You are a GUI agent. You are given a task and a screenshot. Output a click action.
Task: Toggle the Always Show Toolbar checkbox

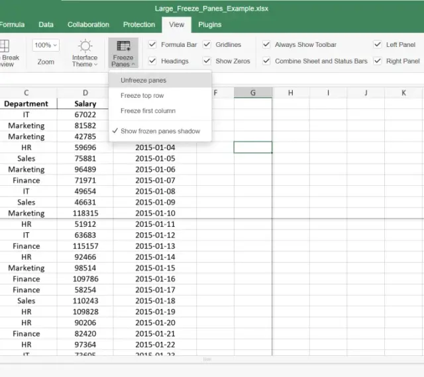point(266,44)
